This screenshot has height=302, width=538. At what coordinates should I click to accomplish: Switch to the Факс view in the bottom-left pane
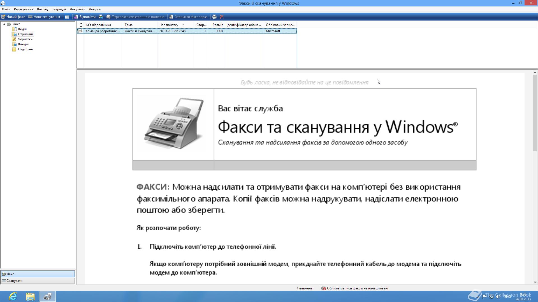click(x=38, y=274)
